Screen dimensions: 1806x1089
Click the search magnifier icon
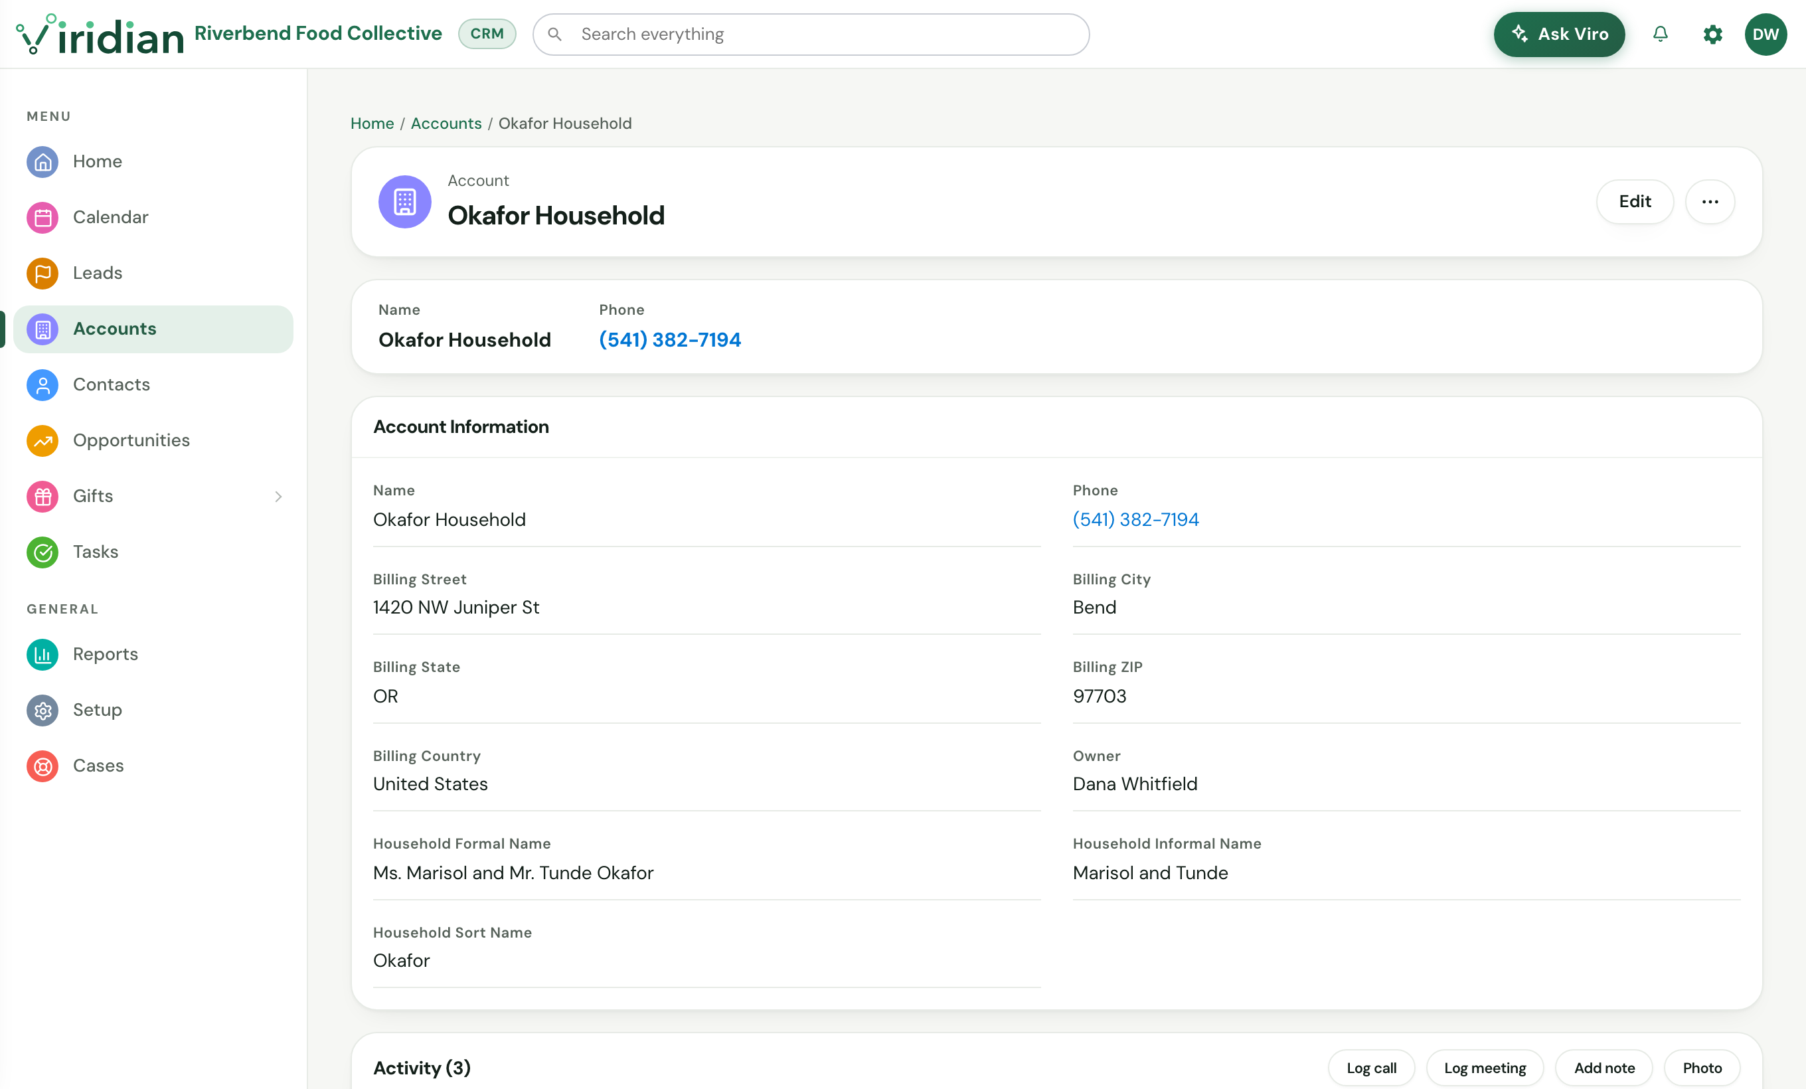click(x=555, y=35)
